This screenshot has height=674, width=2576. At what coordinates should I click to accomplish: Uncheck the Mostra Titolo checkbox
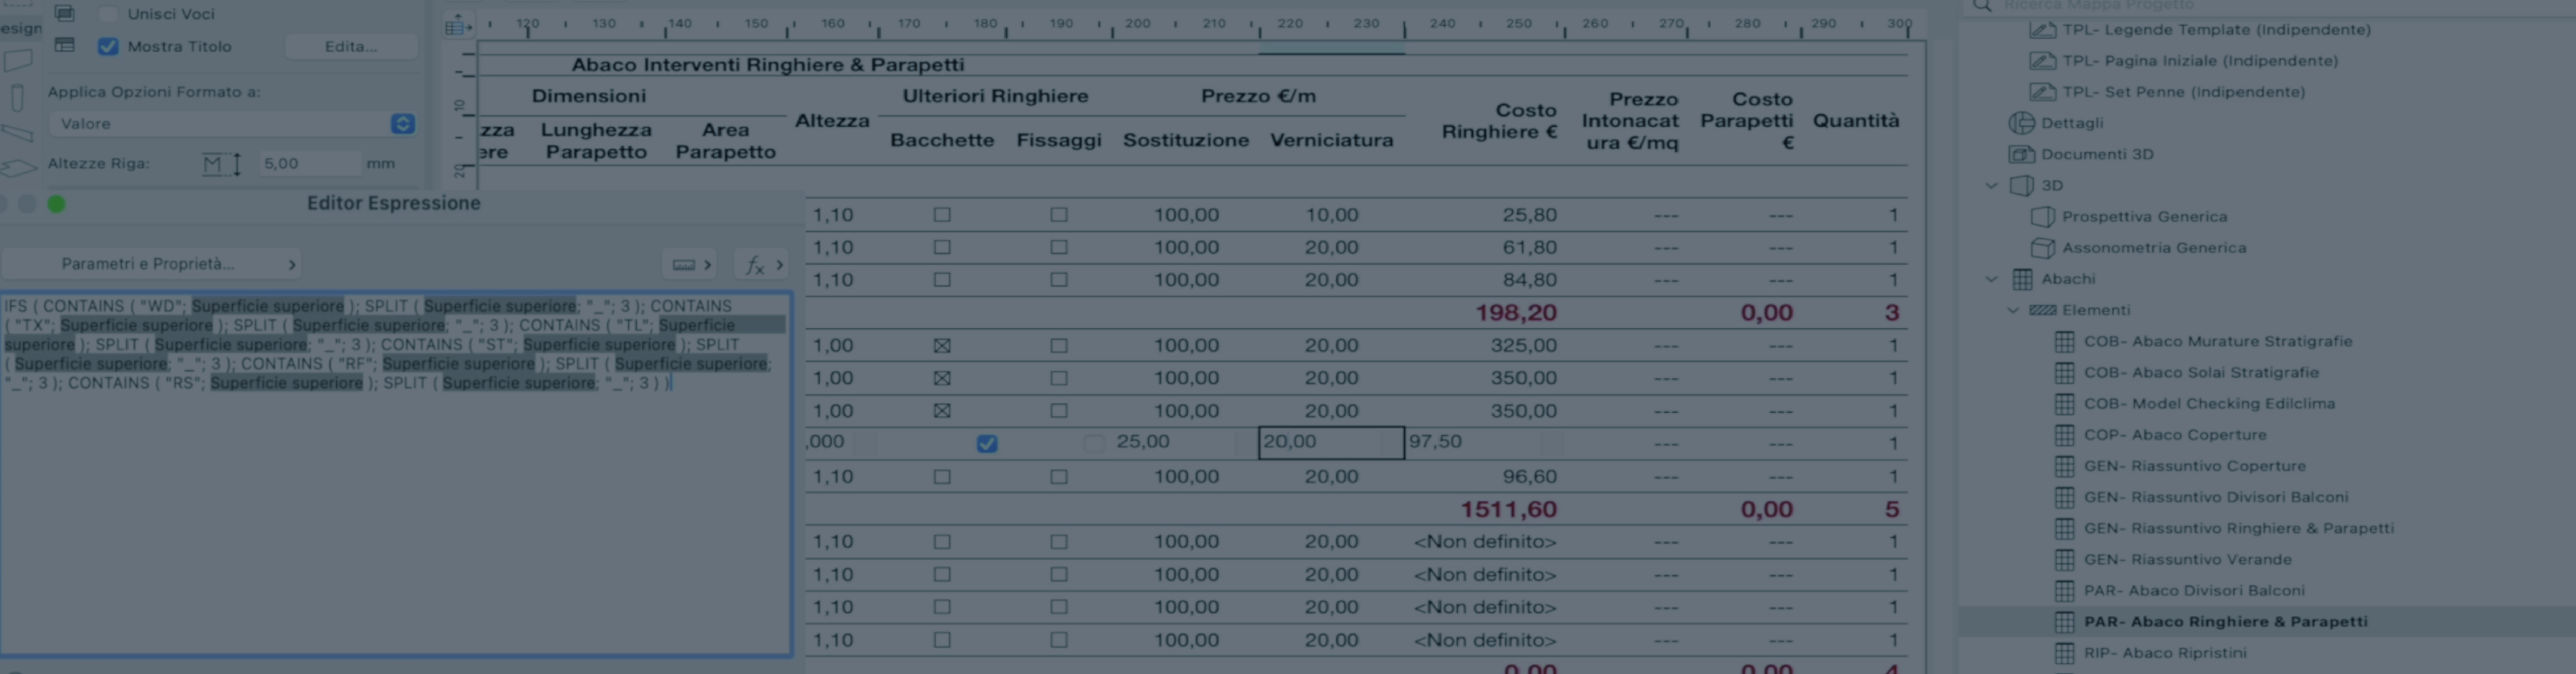pyautogui.click(x=108, y=46)
